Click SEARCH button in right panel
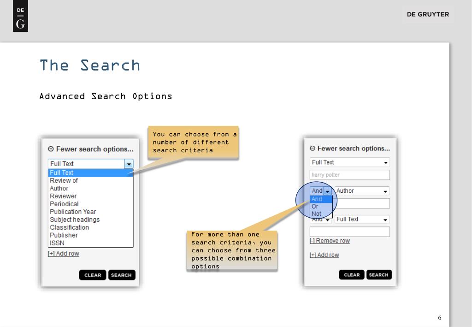This screenshot has height=327, width=472. click(379, 274)
